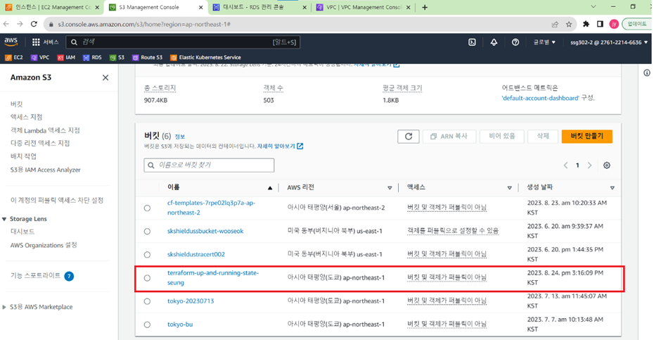Viewport: 661px width, 340px height.
Task: Open S3용 IAM Access Analyzer
Action: coord(46,170)
